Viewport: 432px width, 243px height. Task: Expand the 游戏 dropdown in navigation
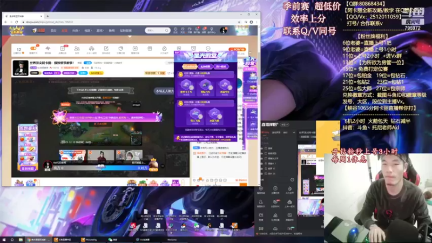100,31
